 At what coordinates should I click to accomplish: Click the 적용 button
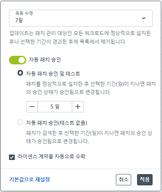pyautogui.click(x=145, y=180)
